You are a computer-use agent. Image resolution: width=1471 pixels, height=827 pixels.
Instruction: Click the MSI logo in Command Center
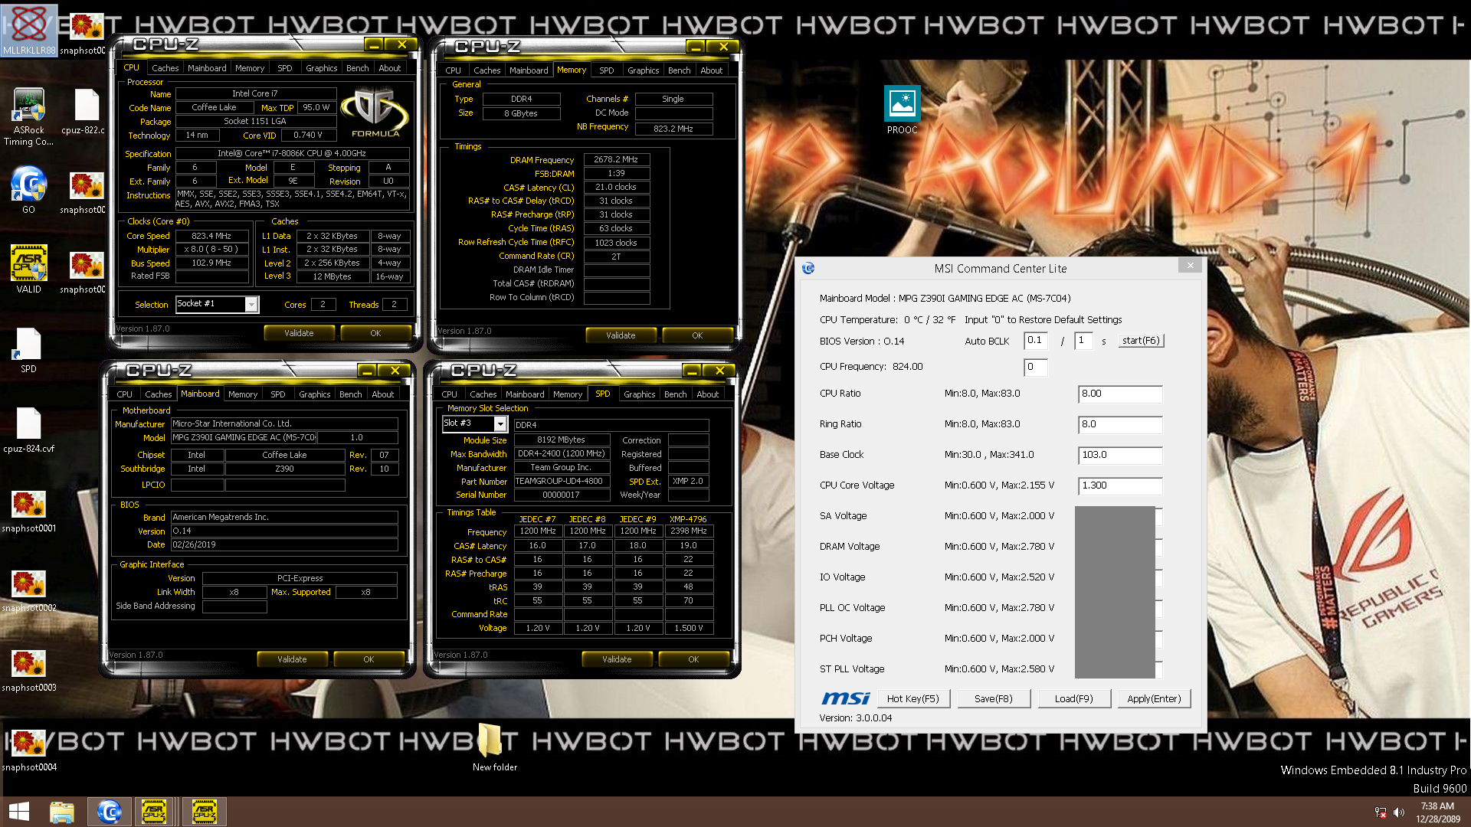845,698
